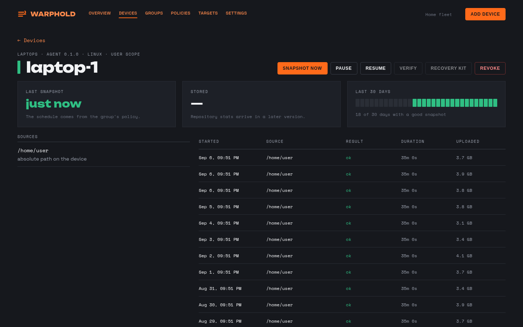Open the Groups tab
This screenshot has width=523, height=327.
click(x=154, y=13)
